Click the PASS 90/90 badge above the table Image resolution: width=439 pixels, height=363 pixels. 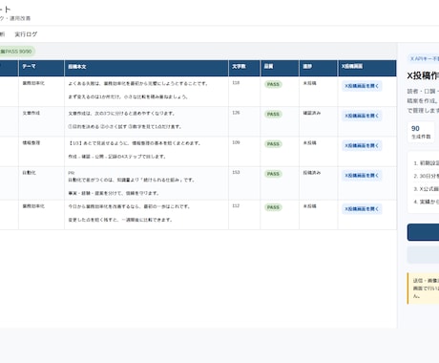pos(16,52)
